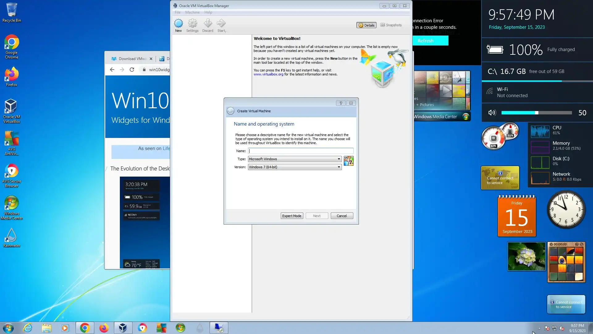Open the www.virtualbox.org link
The height and width of the screenshot is (334, 593).
(268, 75)
